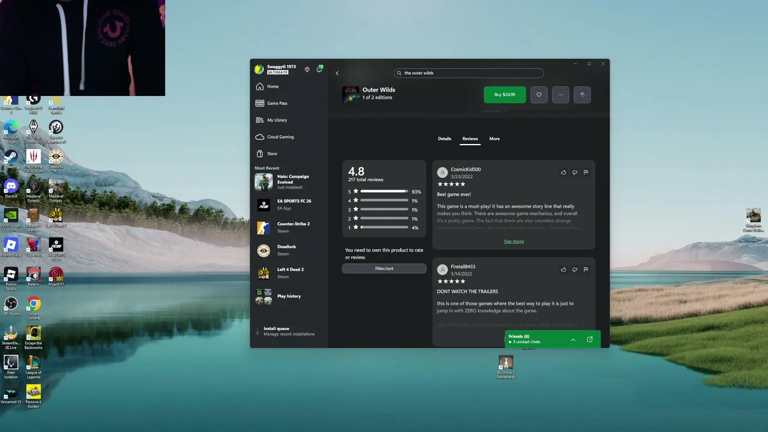The height and width of the screenshot is (432, 768).
Task: Go to Home in sidebar
Action: click(289, 86)
